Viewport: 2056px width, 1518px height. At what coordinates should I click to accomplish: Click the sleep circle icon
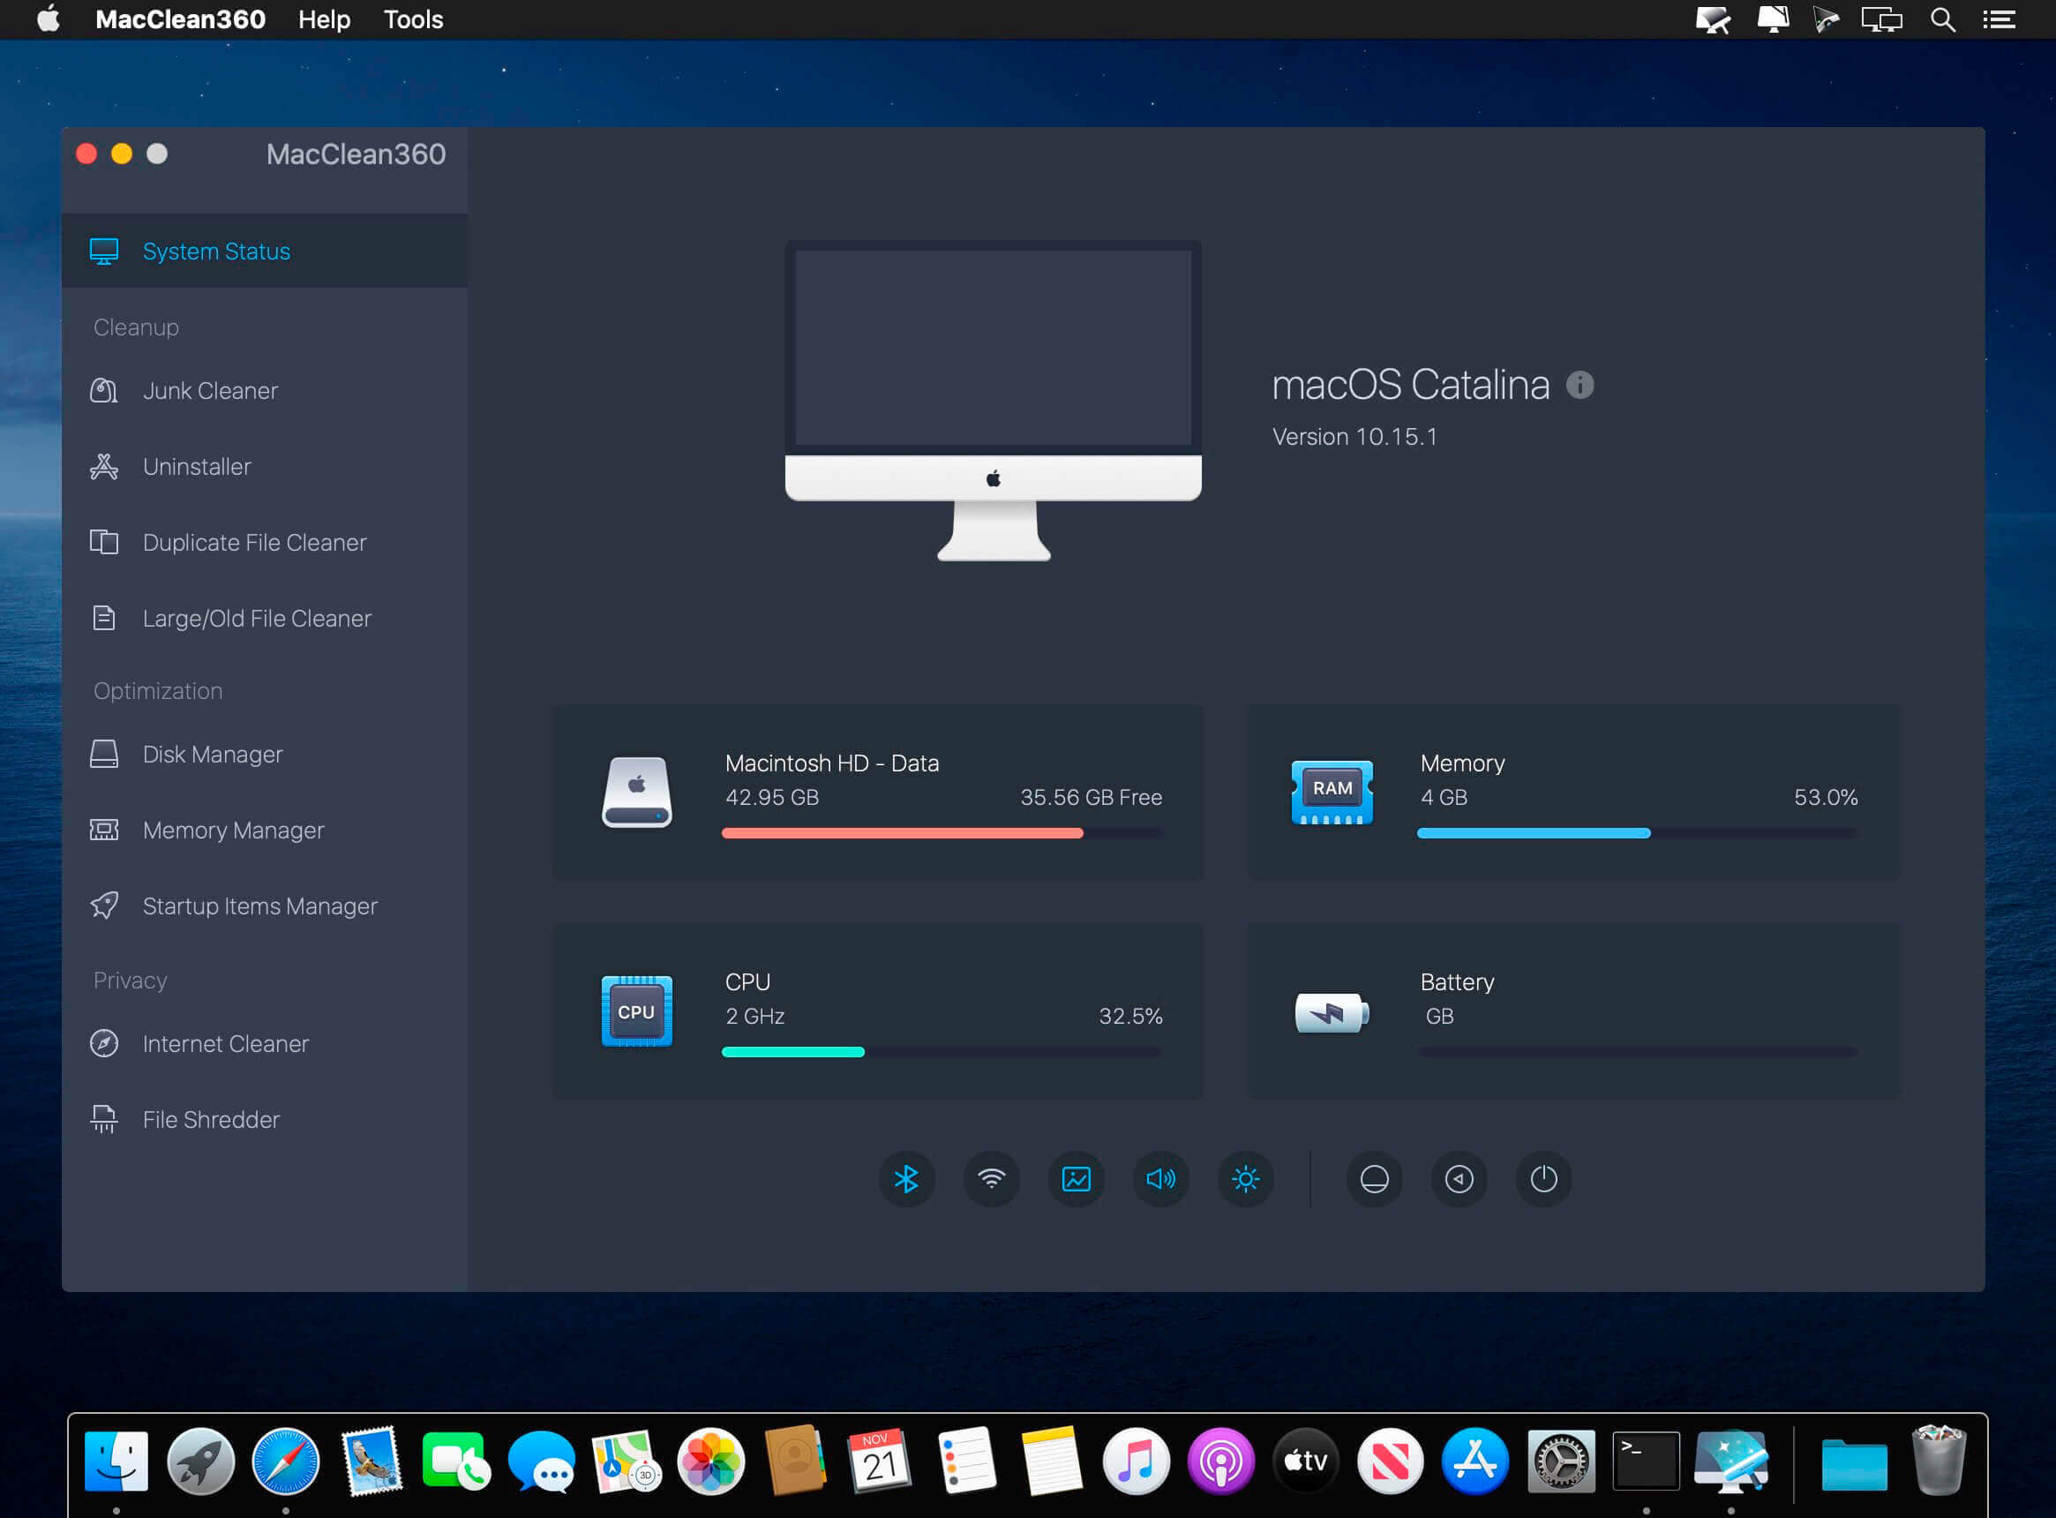point(1373,1179)
